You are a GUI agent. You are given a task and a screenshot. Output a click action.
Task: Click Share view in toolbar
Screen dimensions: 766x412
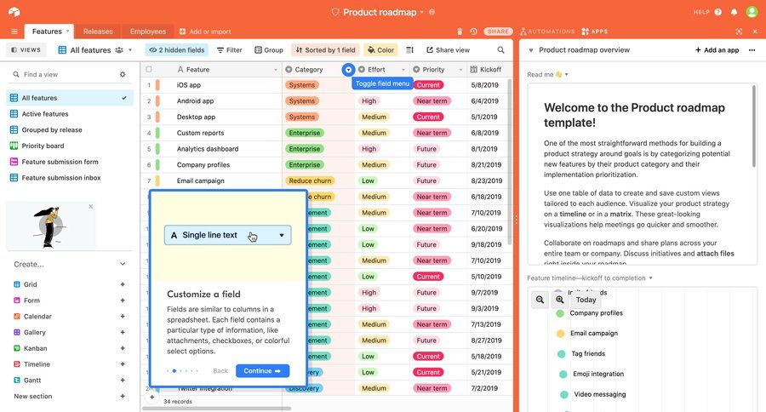(448, 50)
